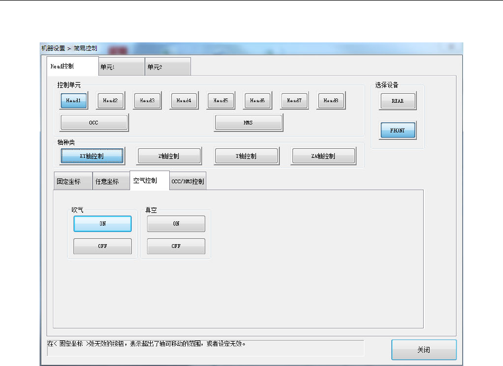
Task: Choose ZA轴控制 axis type
Action: (323, 156)
